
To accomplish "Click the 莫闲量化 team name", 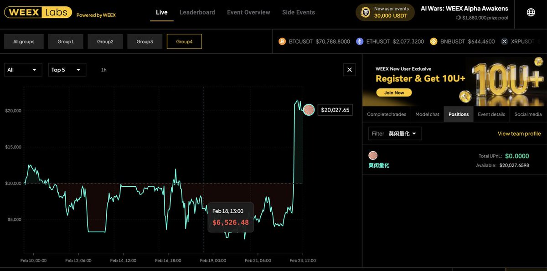I will tap(379, 165).
